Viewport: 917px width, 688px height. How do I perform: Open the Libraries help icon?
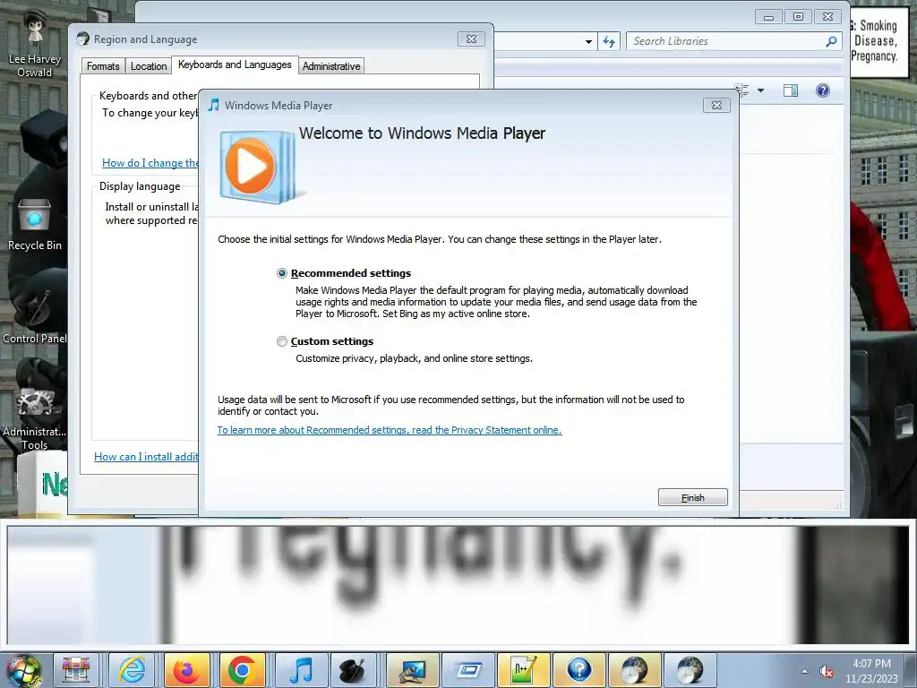pyautogui.click(x=823, y=90)
